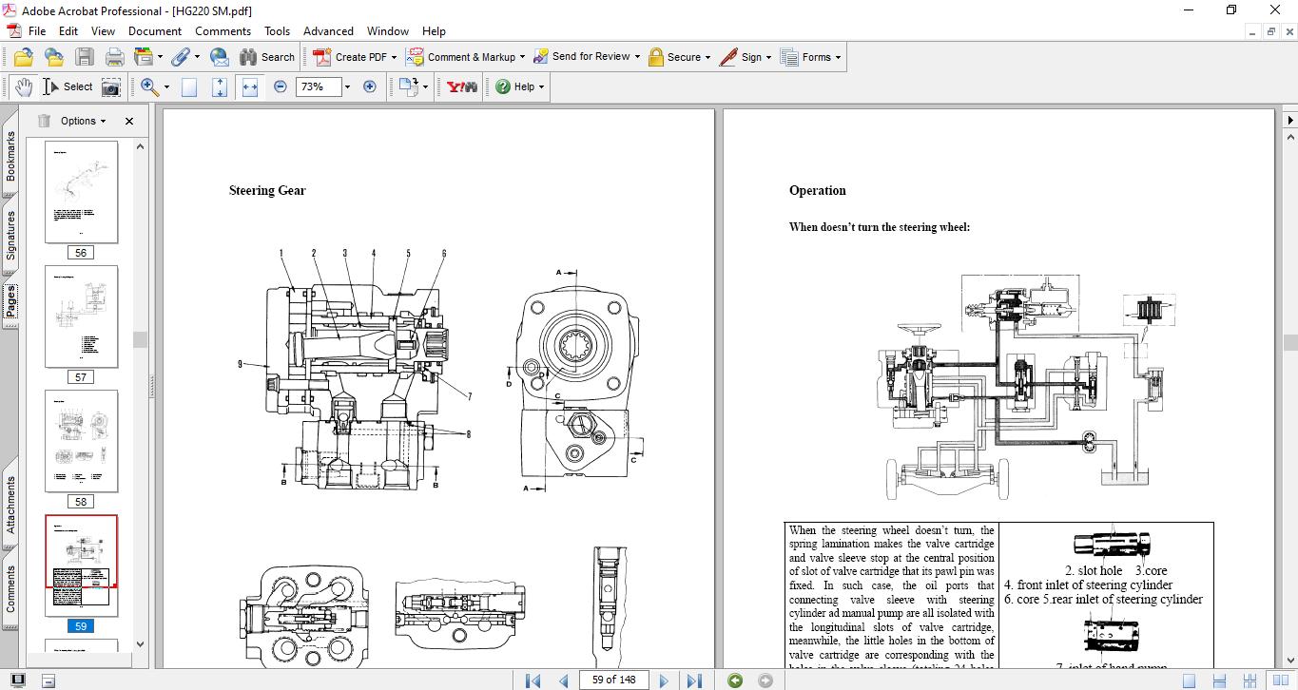Open the Yahoo search toolbar icon
Image resolution: width=1298 pixels, height=690 pixels.
(x=461, y=86)
